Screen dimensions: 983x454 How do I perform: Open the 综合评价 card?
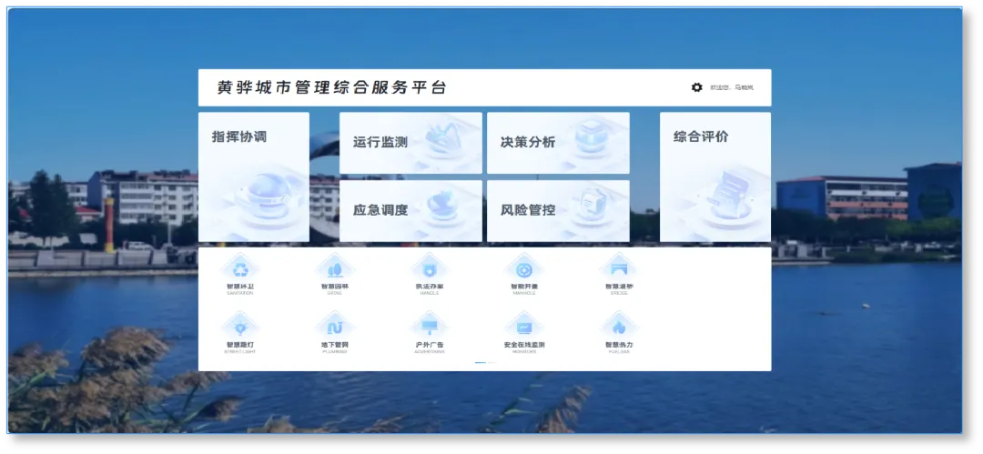tap(715, 177)
